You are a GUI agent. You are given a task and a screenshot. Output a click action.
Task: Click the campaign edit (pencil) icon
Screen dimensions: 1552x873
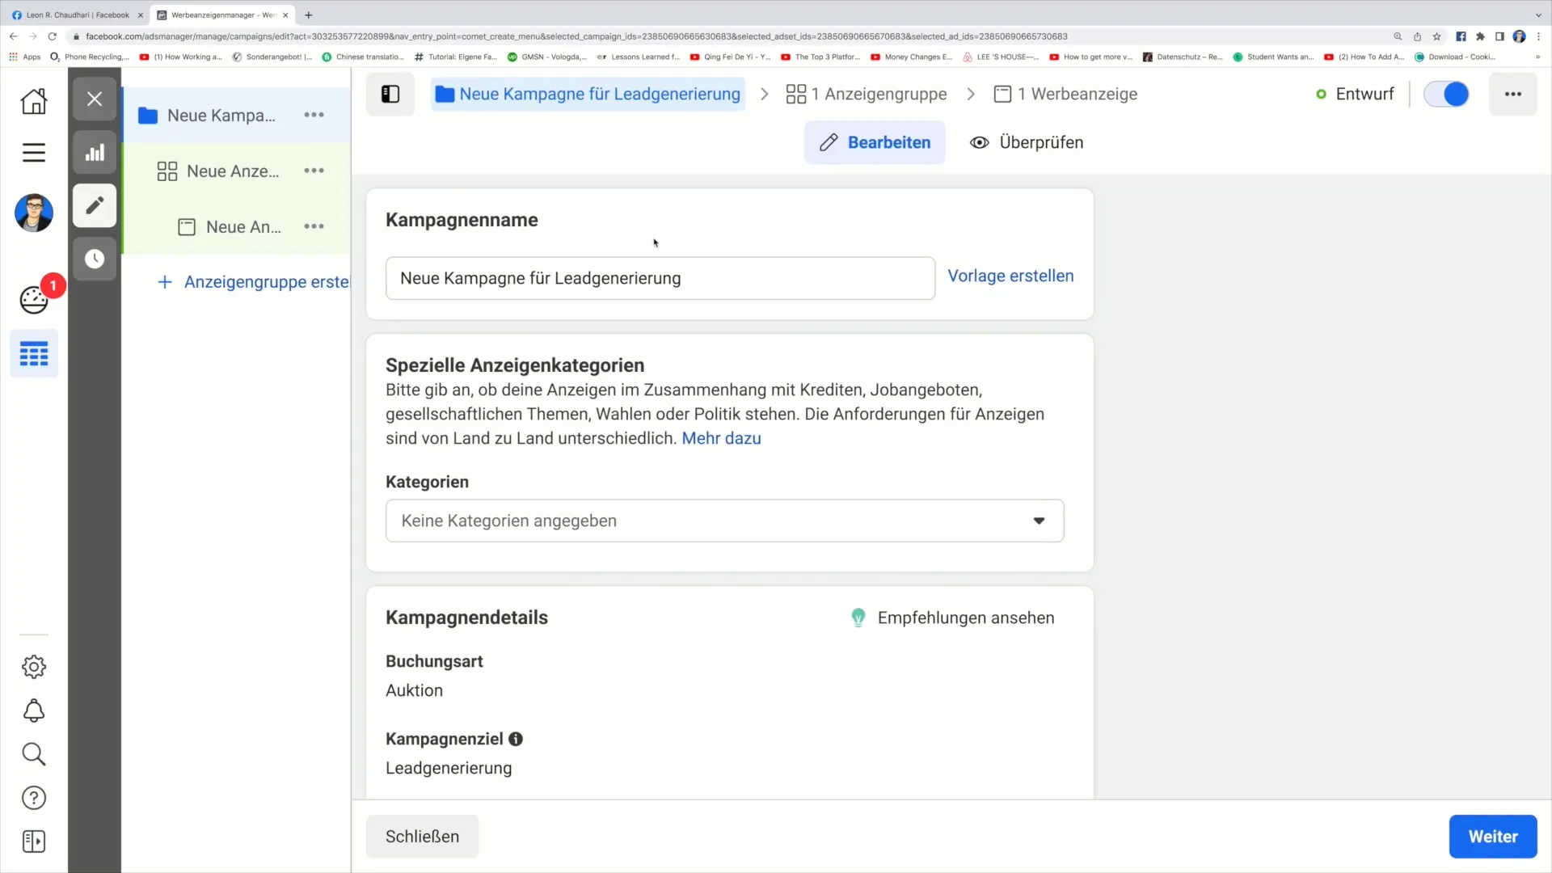tap(94, 205)
